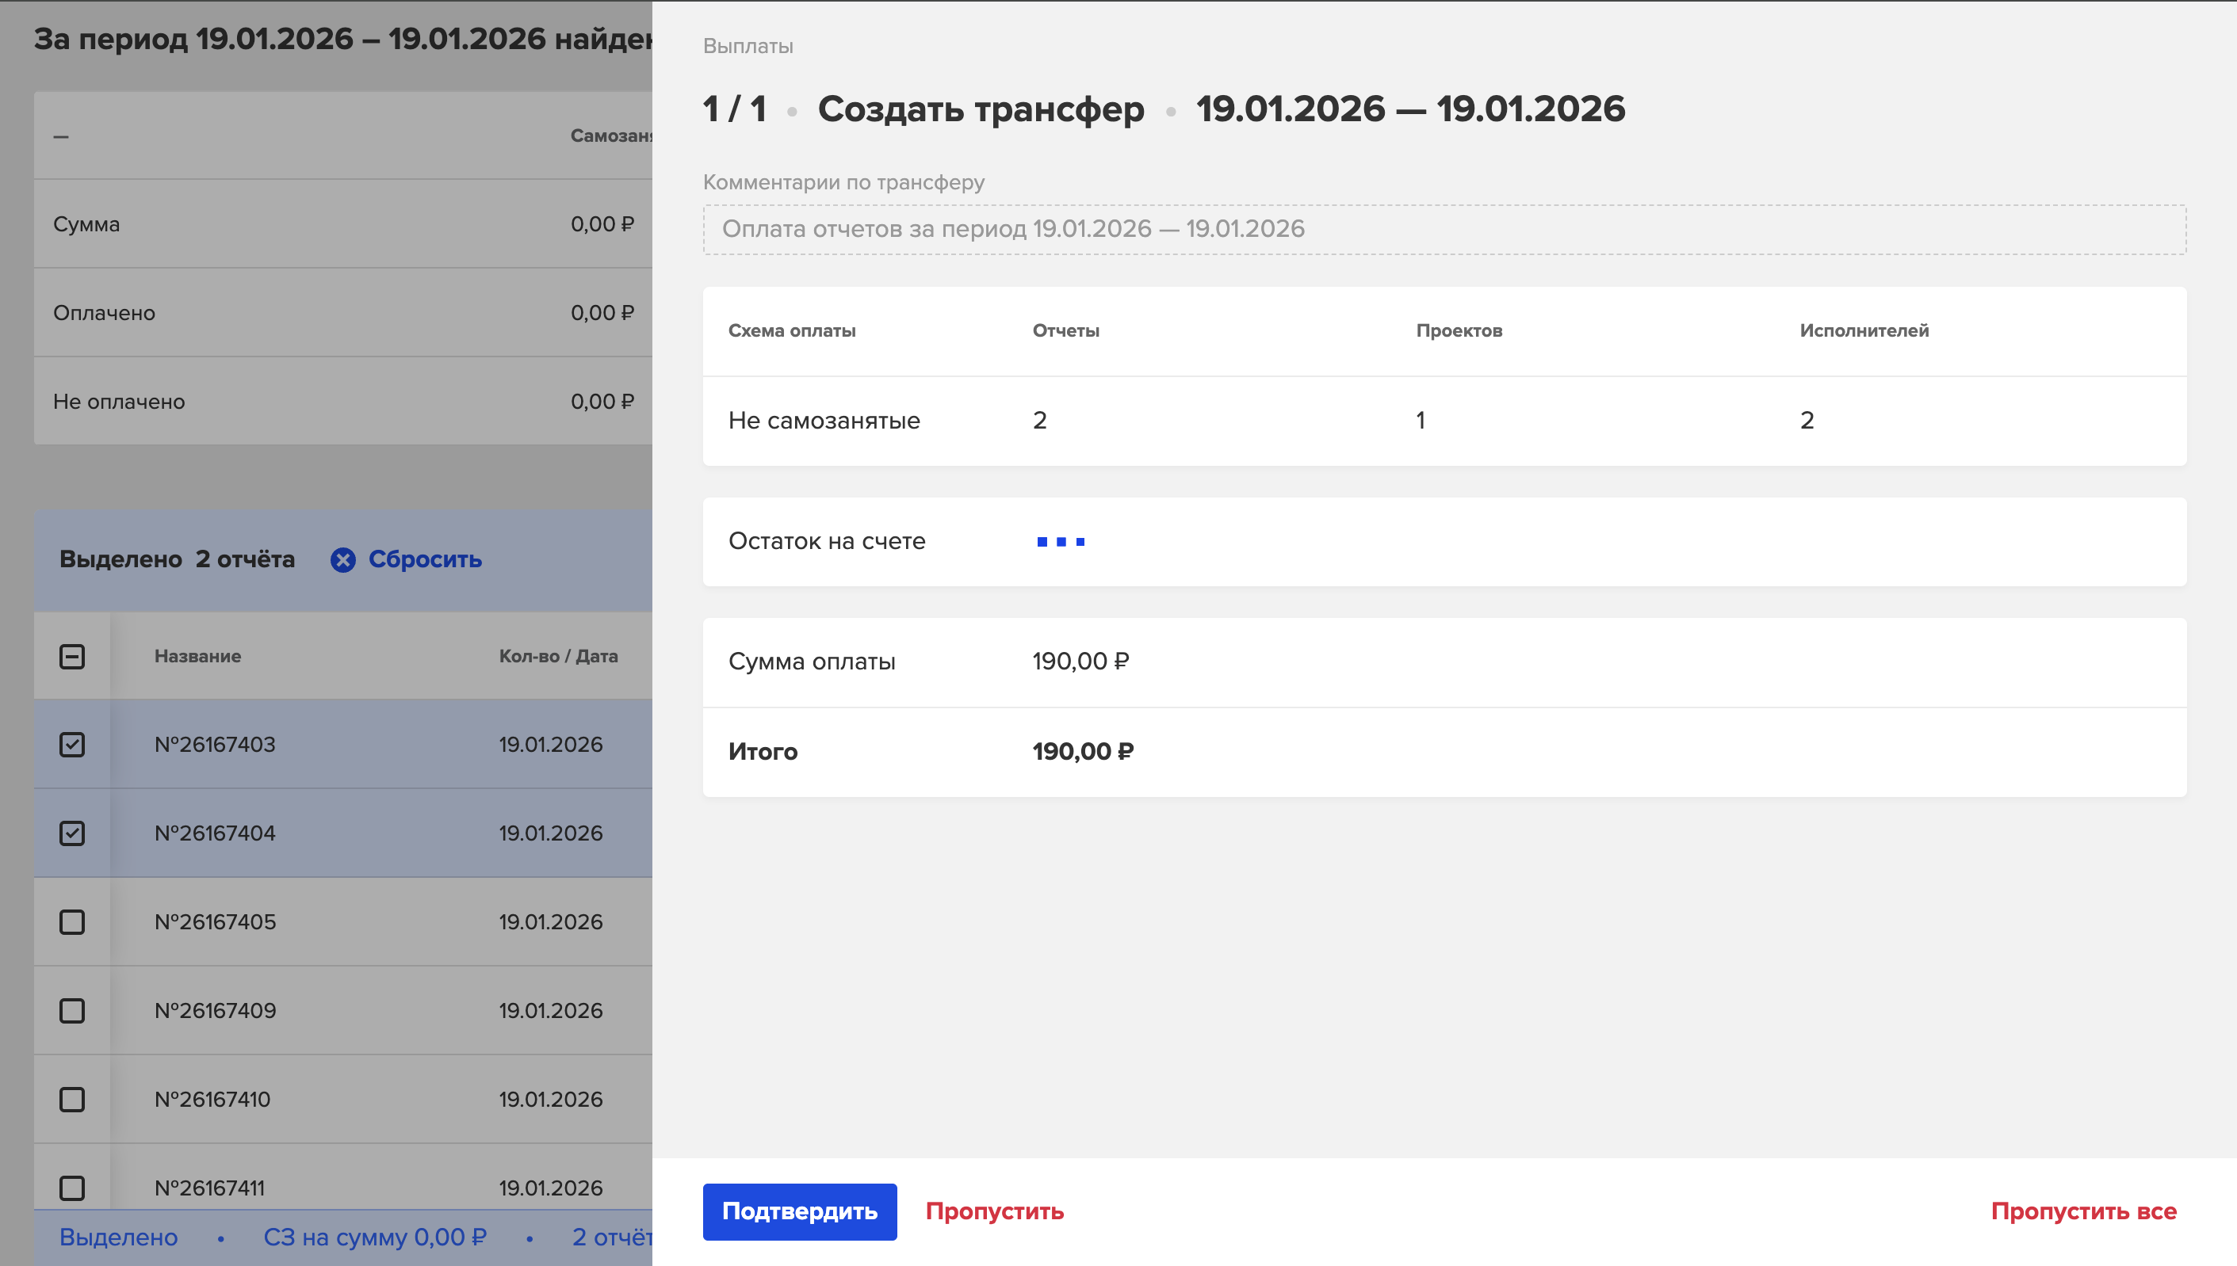Click the Сбросить selection link
Screen dimensions: 2237x1266
click(424, 559)
